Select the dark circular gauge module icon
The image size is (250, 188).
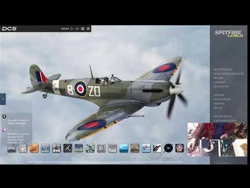[68, 148]
